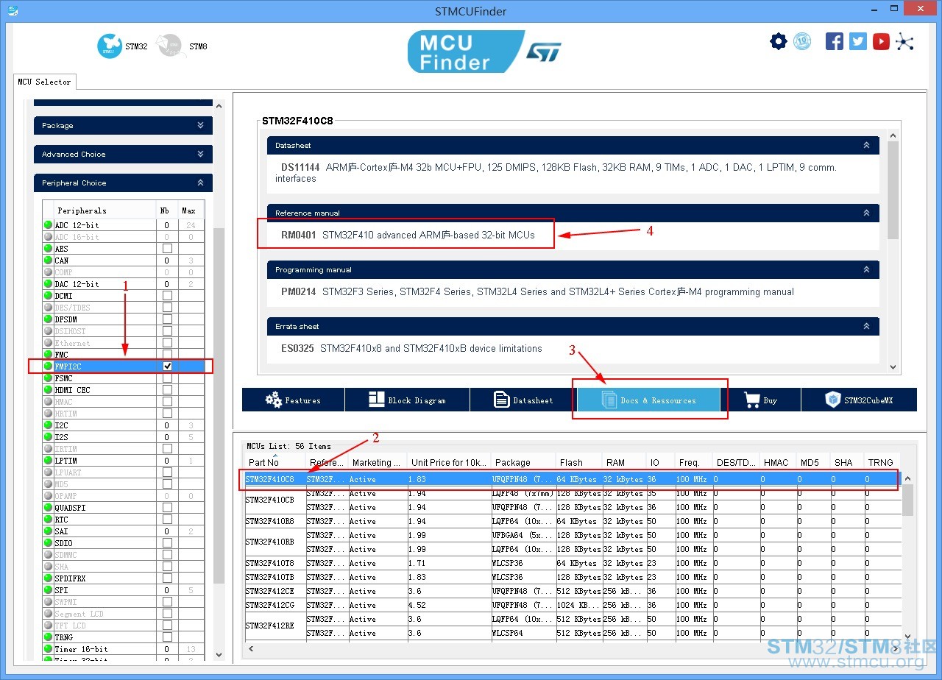This screenshot has width=942, height=680.
Task: Collapse the Peripheral Choice section
Action: click(123, 183)
